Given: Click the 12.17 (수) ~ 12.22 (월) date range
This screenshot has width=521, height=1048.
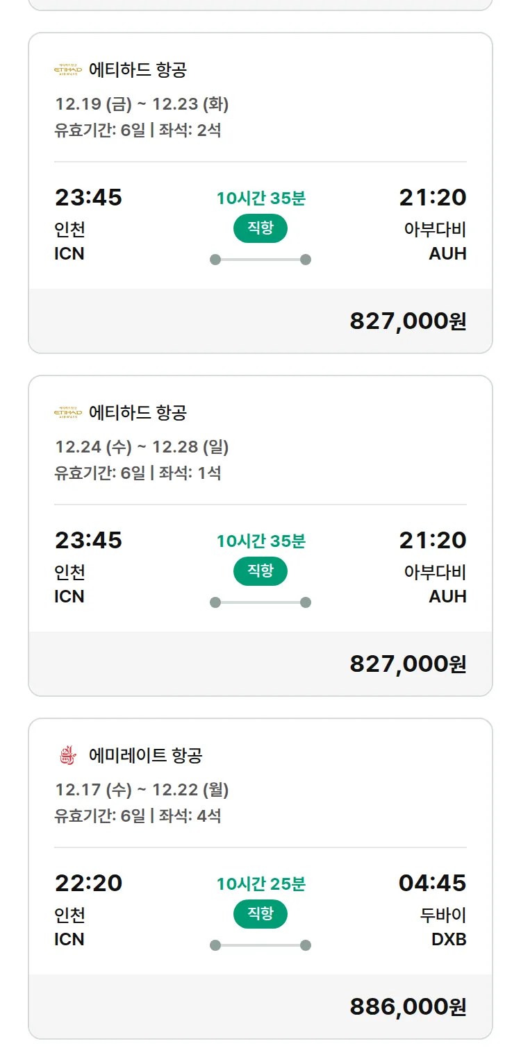Looking at the screenshot, I should click(142, 790).
